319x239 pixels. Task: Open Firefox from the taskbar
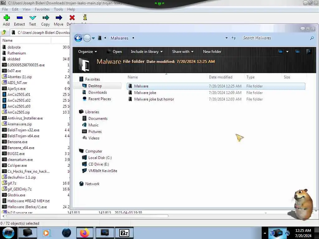tap(85, 233)
